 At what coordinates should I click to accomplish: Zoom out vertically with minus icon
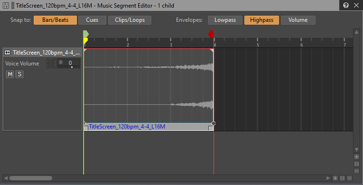[x=356, y=171]
